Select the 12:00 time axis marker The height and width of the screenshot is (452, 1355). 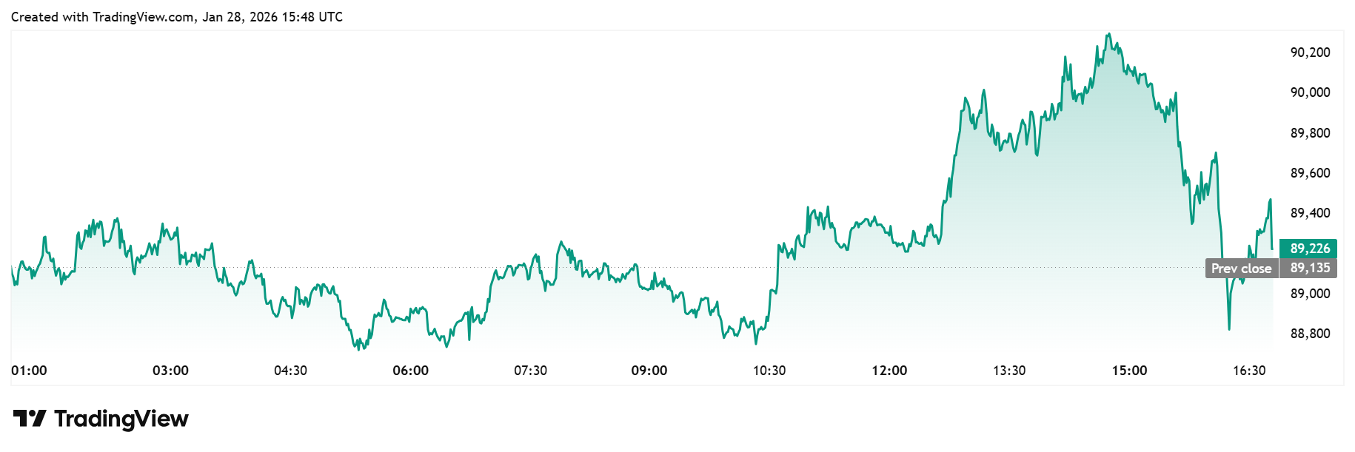tap(889, 371)
